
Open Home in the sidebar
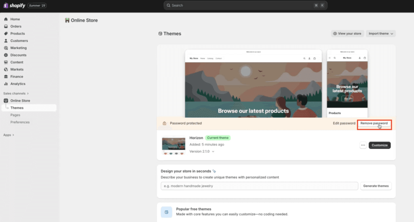15,19
